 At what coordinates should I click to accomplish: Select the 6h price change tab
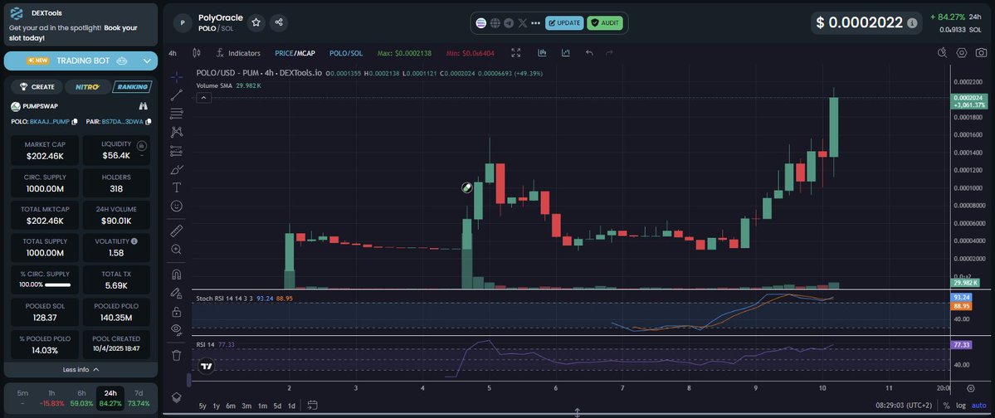coord(81,398)
